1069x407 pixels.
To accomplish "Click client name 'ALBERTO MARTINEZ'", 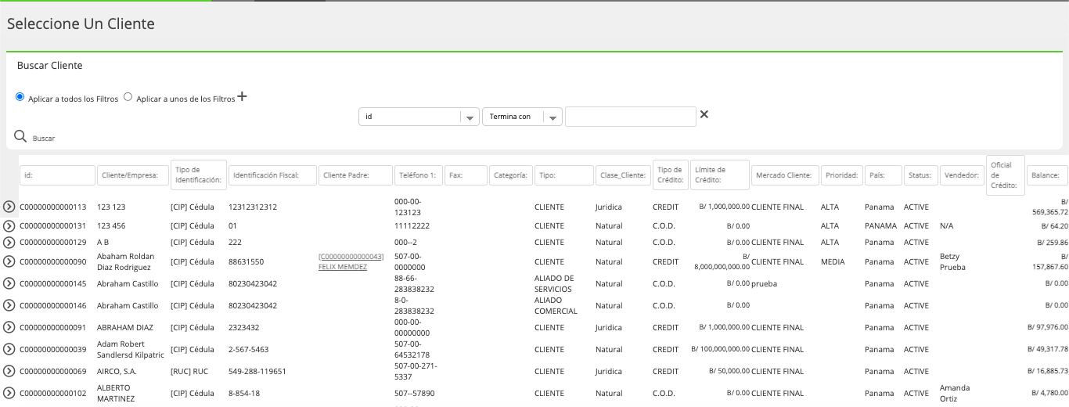I will coord(116,393).
